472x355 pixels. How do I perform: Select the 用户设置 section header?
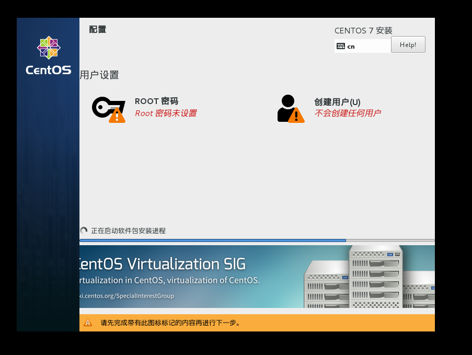point(99,75)
